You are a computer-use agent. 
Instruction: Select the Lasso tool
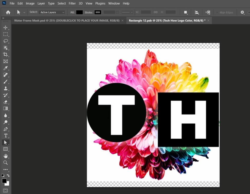[5, 41]
